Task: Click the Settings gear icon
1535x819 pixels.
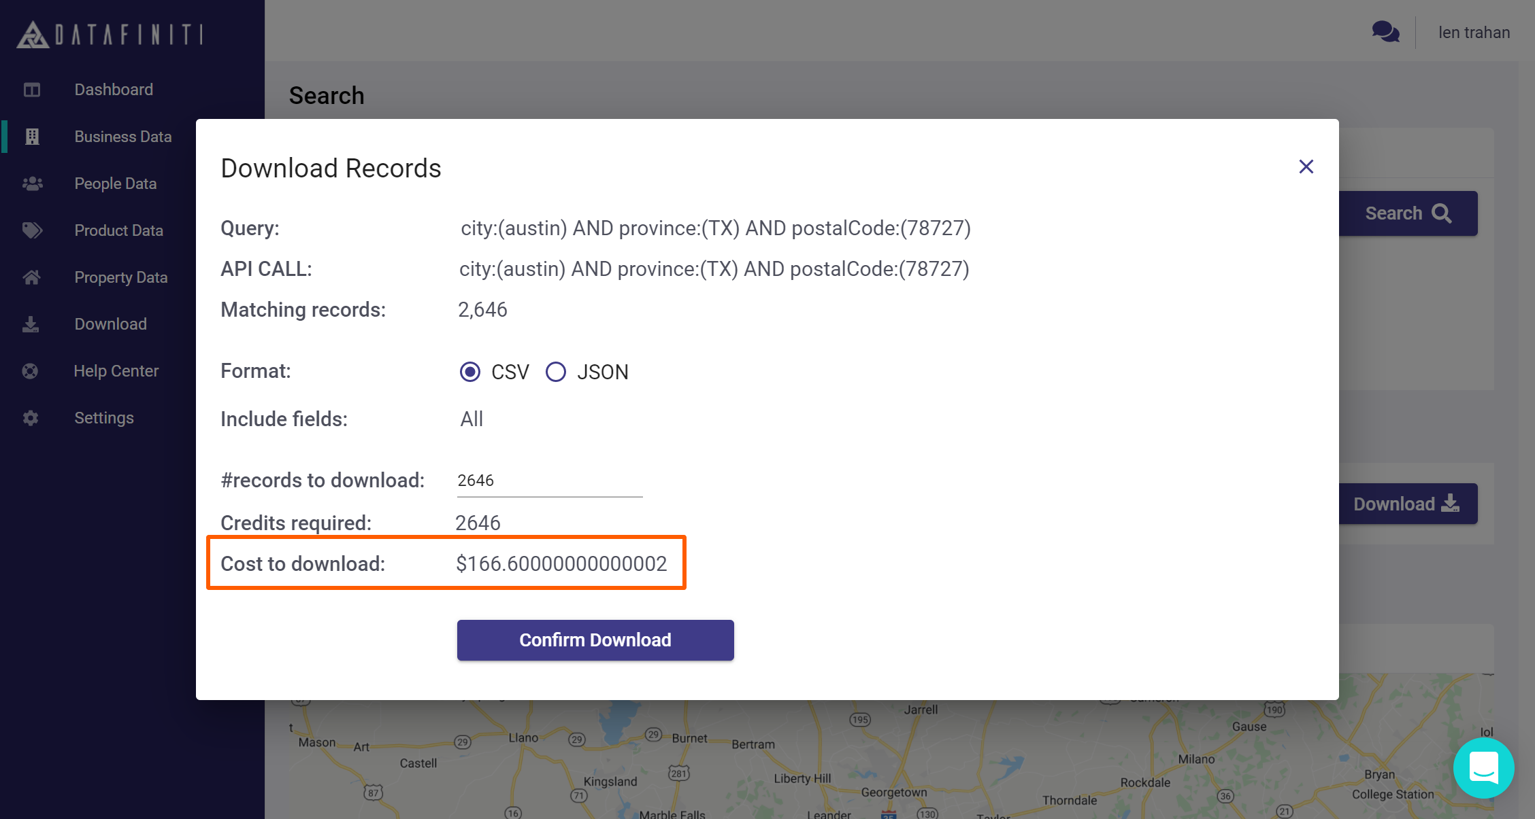Action: click(x=31, y=418)
